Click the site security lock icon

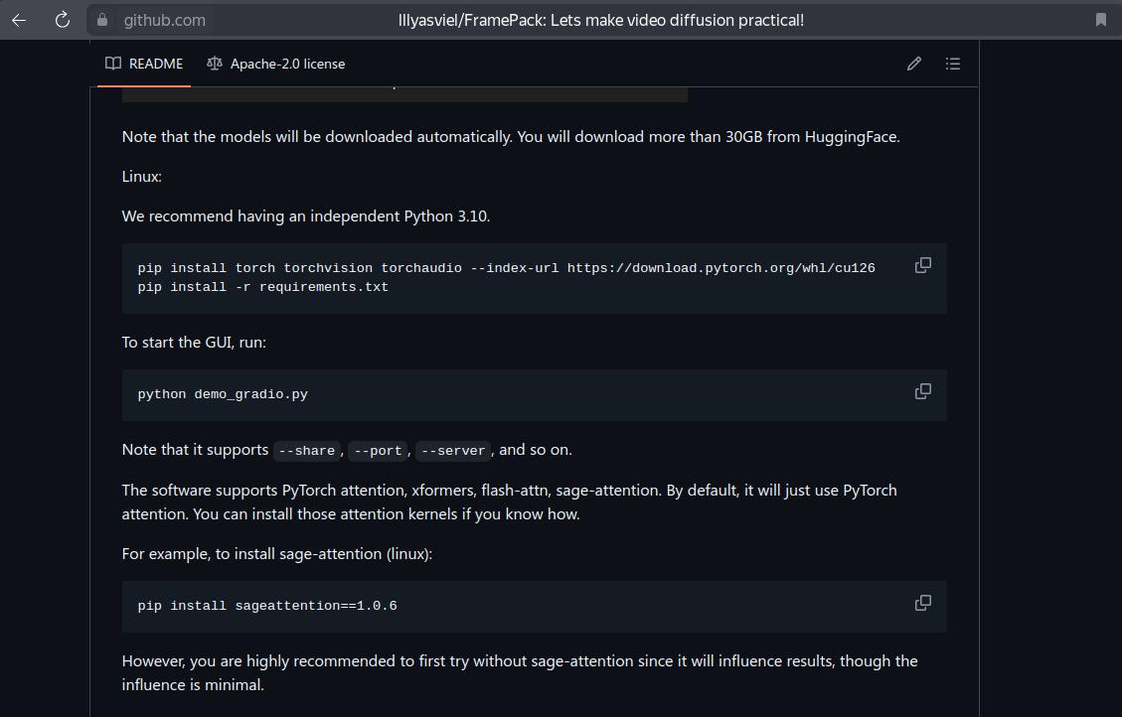pos(101,20)
